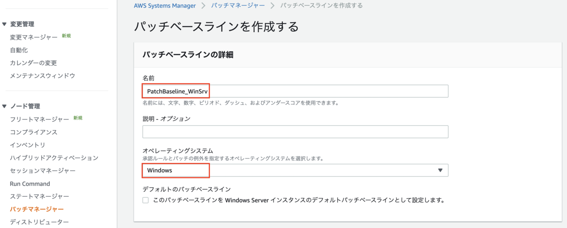Viewport: 567px width, 228px height.
Task: Check the デフォルトのパッチベースライン checkbox
Action: 146,200
